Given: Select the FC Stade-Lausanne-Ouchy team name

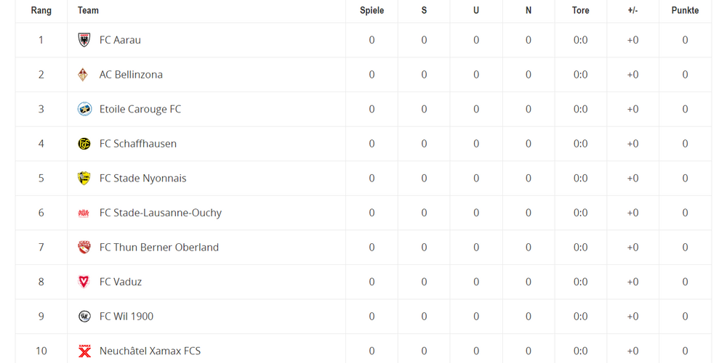Looking at the screenshot, I should pos(161,213).
